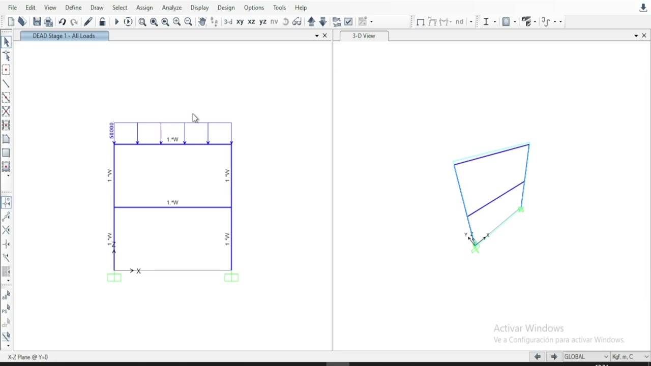Click the Zoom Out One Step icon
Screen dimensions: 651x366
tap(188, 21)
